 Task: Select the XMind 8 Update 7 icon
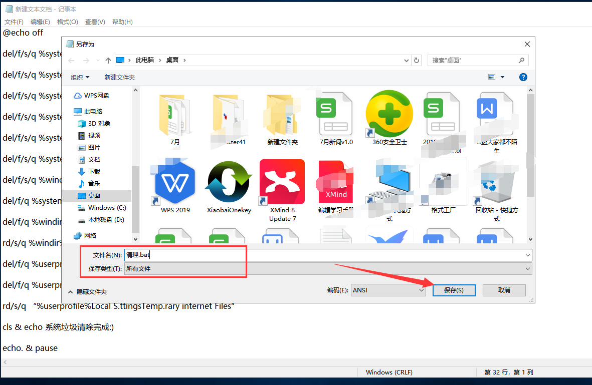pyautogui.click(x=282, y=182)
